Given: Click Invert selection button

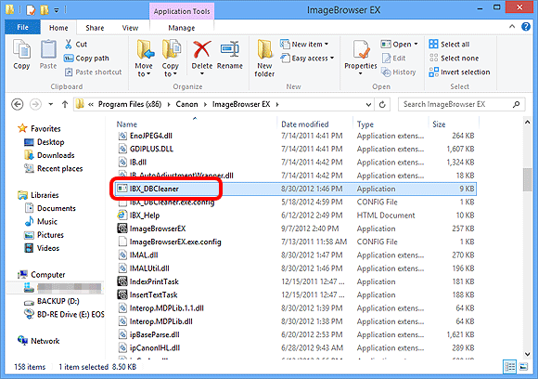Looking at the screenshot, I should pos(459,72).
